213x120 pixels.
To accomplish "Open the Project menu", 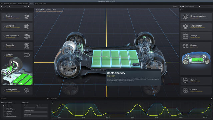I will [x=32, y=4].
